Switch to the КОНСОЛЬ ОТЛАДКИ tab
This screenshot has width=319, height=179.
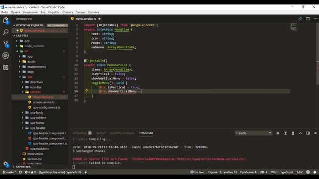(x=122, y=133)
